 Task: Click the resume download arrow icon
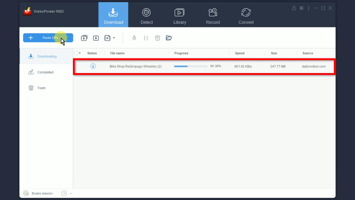(x=134, y=38)
